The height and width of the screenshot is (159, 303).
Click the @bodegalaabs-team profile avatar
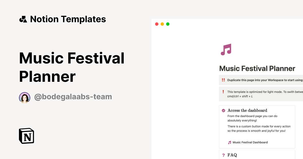click(x=24, y=97)
